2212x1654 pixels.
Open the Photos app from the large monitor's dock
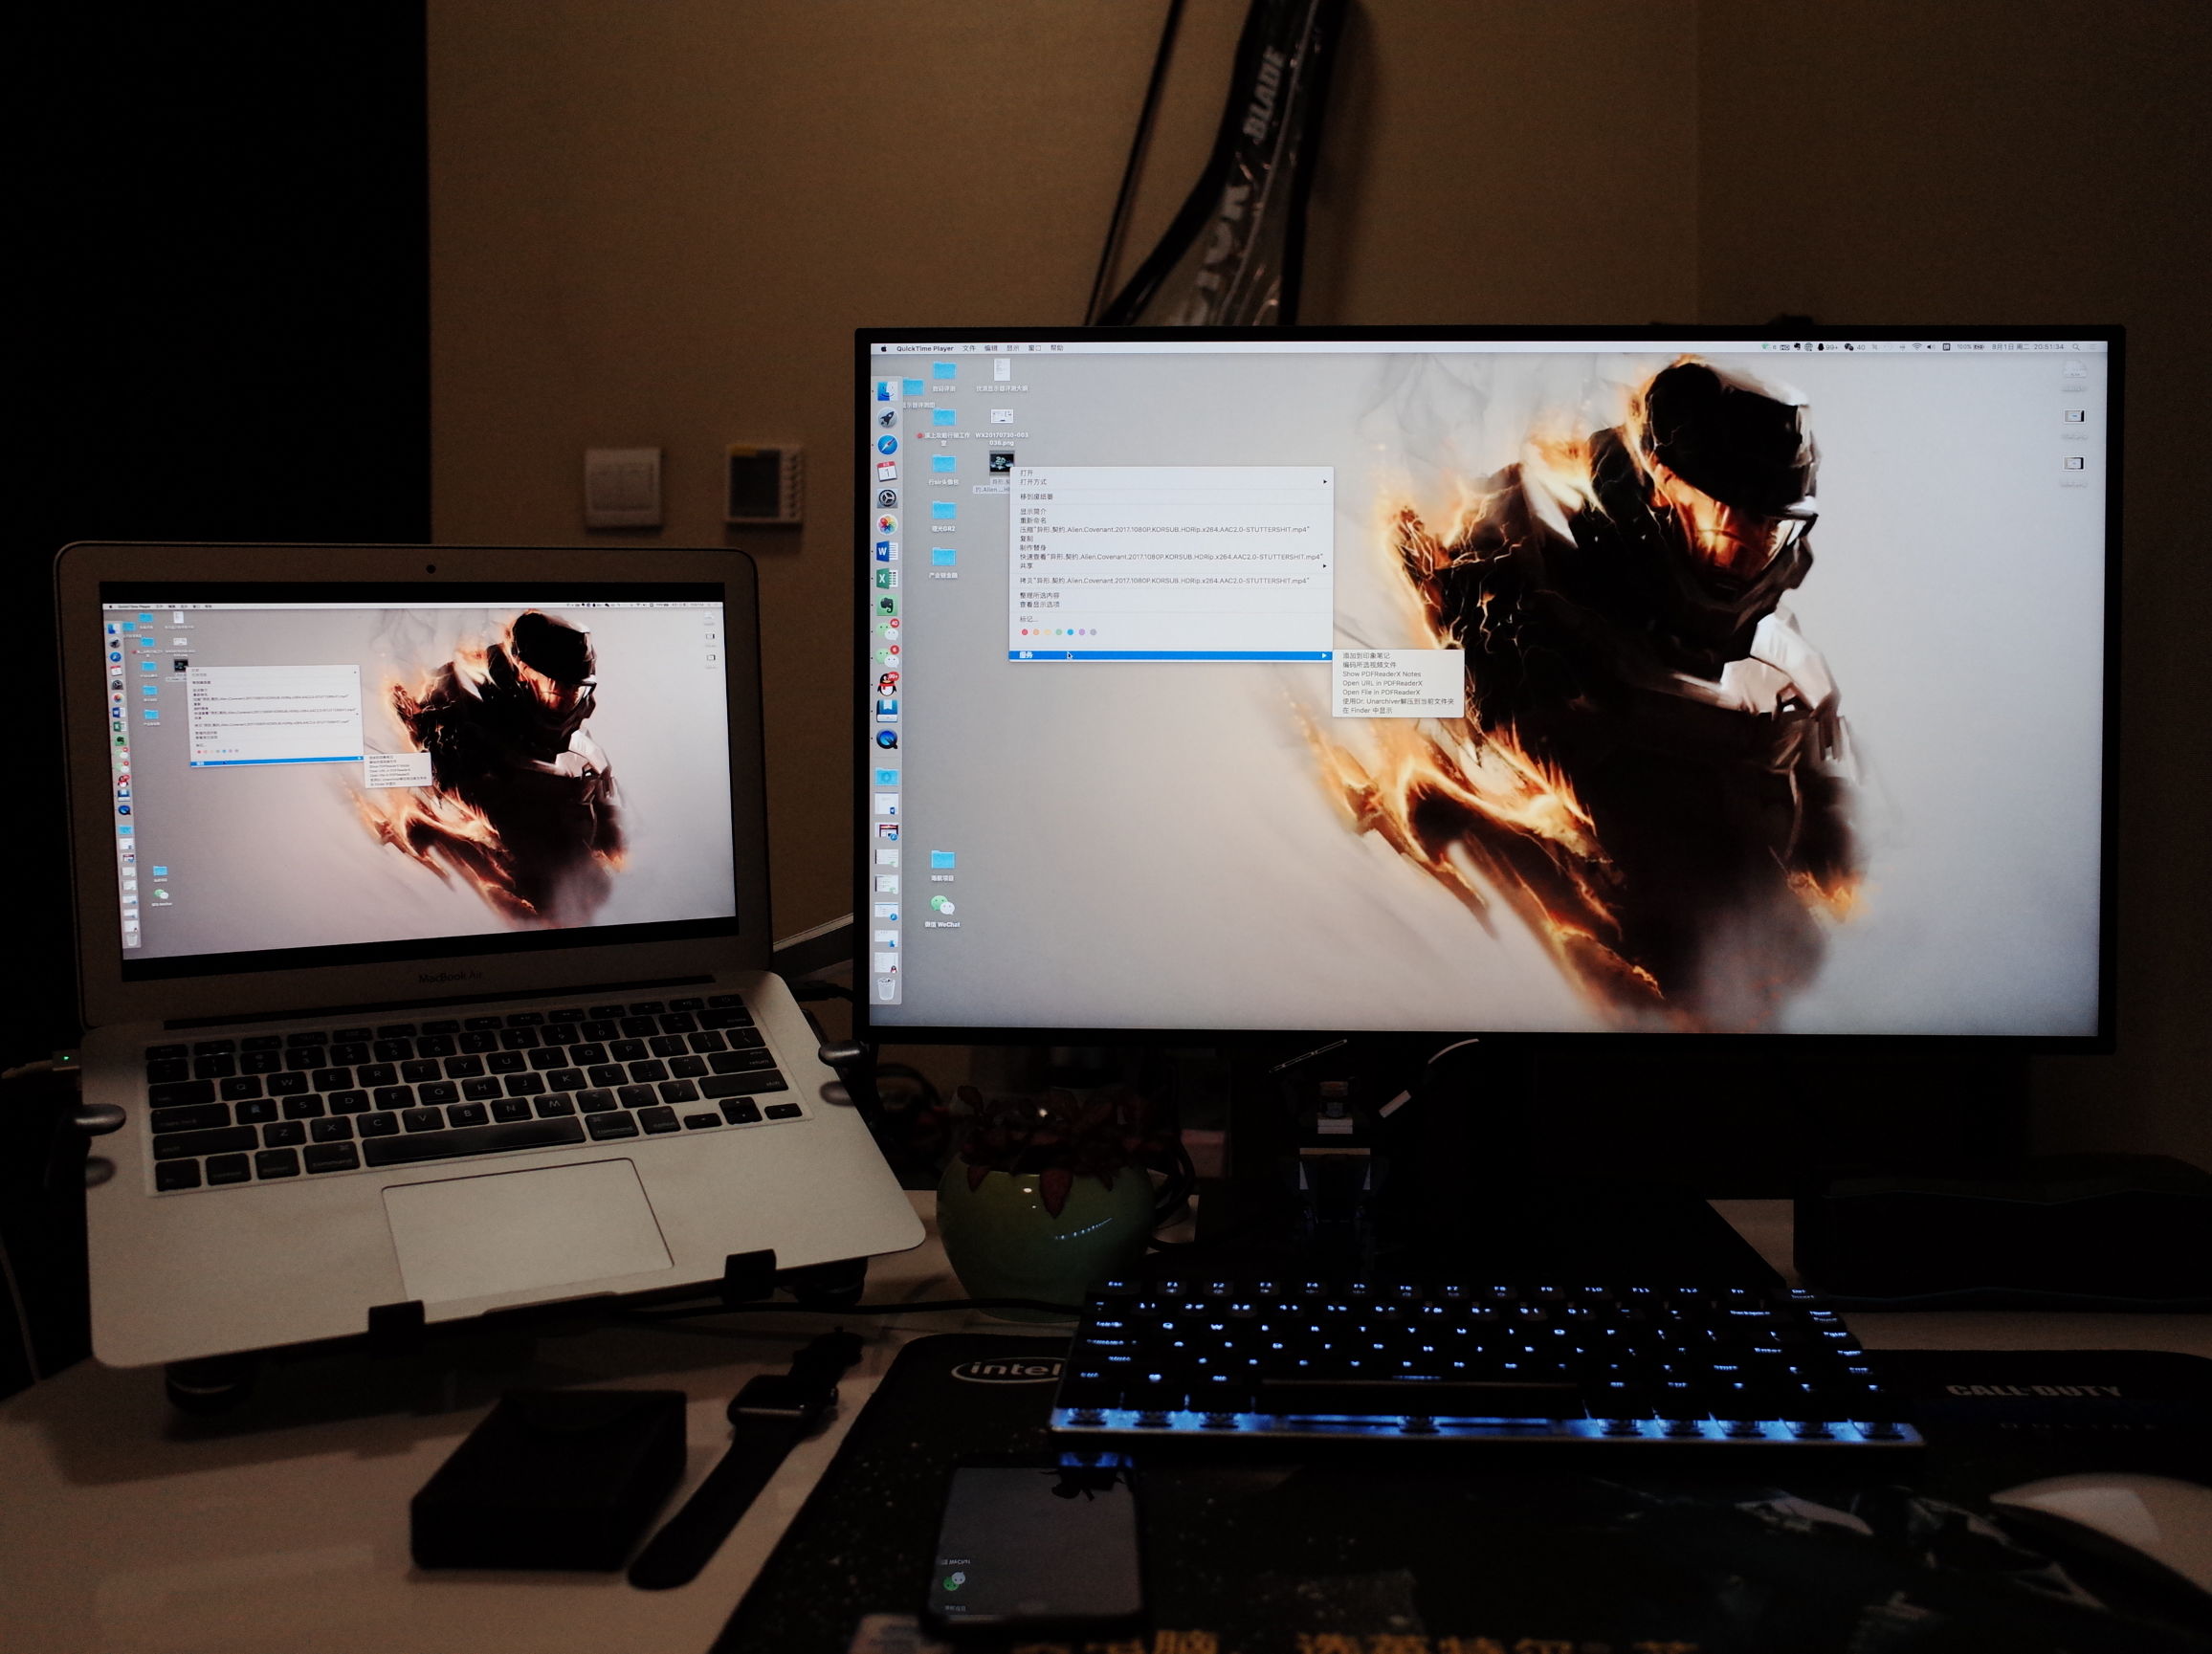pyautogui.click(x=887, y=524)
